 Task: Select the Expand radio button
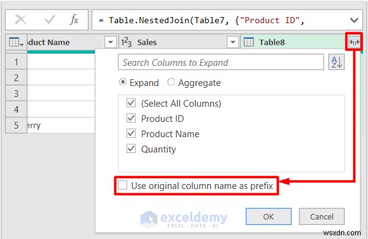point(123,82)
